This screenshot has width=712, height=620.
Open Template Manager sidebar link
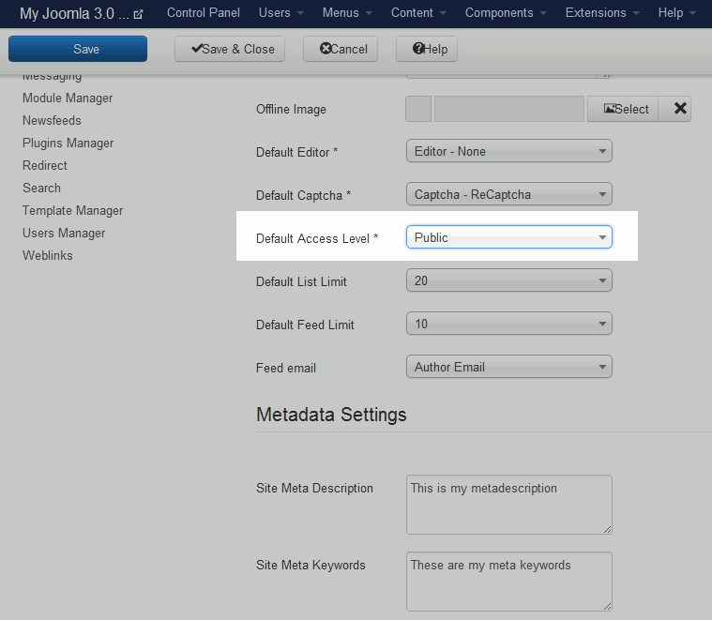pyautogui.click(x=72, y=211)
